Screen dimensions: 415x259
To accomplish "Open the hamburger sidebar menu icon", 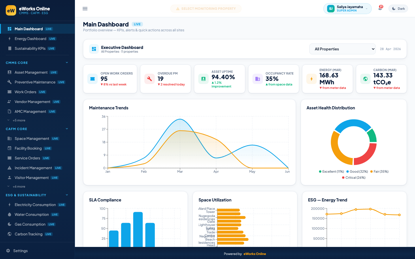I will 85,9.
